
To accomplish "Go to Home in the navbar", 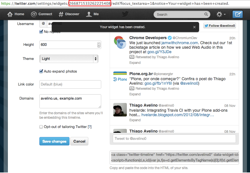I will [16, 14].
